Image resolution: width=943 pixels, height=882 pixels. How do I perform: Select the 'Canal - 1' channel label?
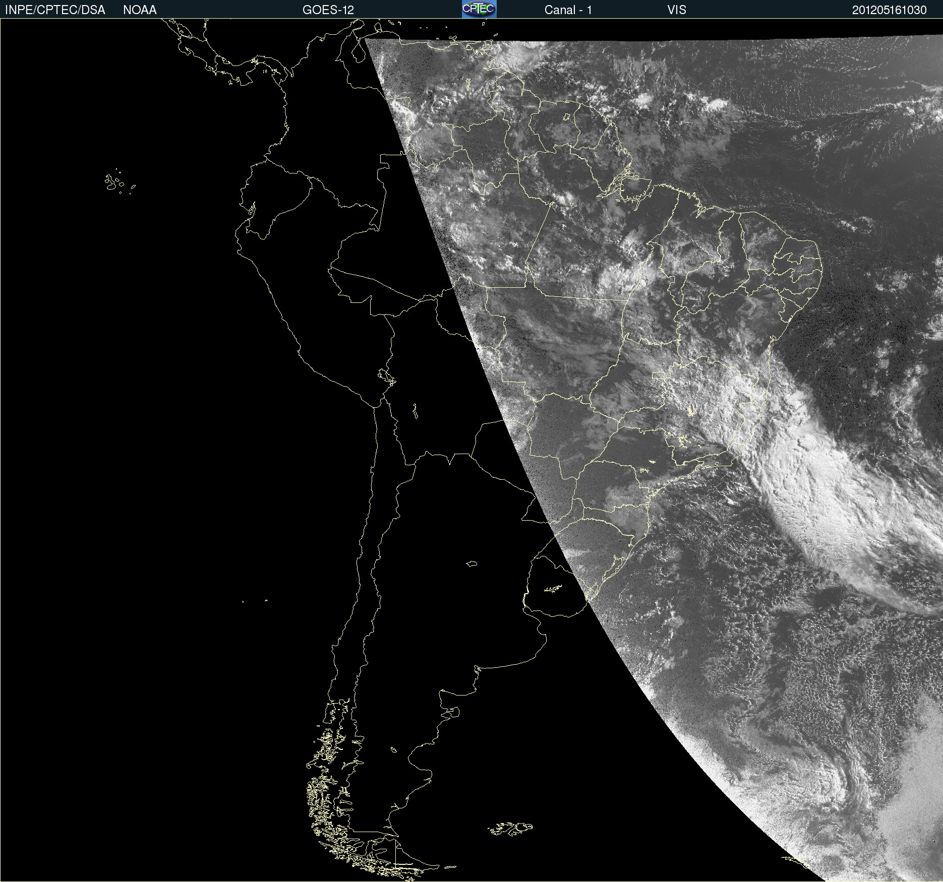(568, 10)
